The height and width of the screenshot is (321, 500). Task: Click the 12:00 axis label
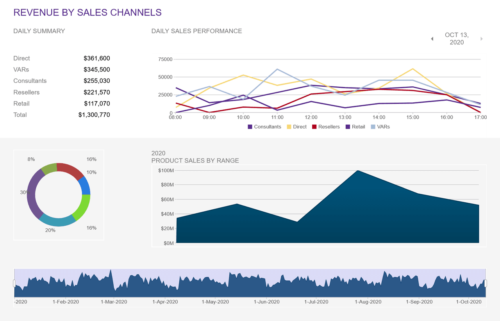[311, 117]
